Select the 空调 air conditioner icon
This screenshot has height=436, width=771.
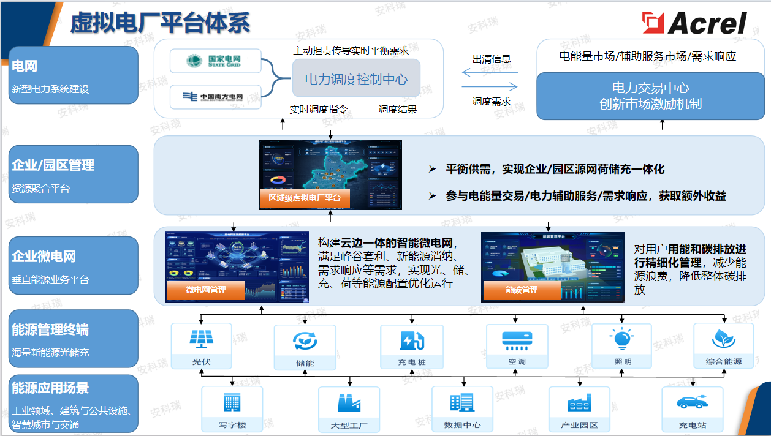517,340
